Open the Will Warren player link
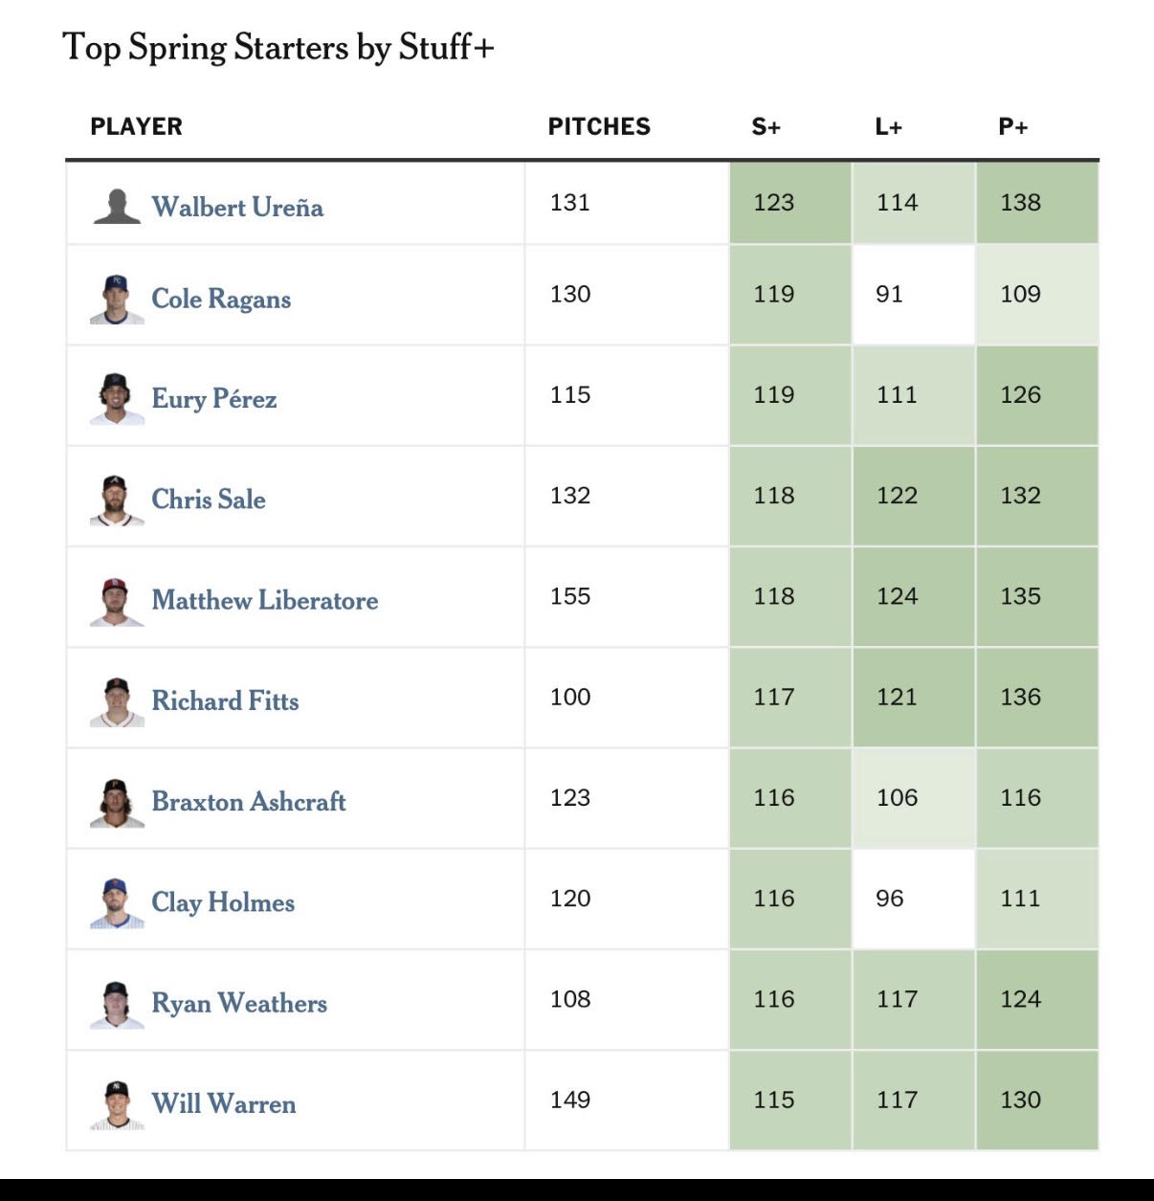The height and width of the screenshot is (1201, 1154). [x=224, y=1103]
